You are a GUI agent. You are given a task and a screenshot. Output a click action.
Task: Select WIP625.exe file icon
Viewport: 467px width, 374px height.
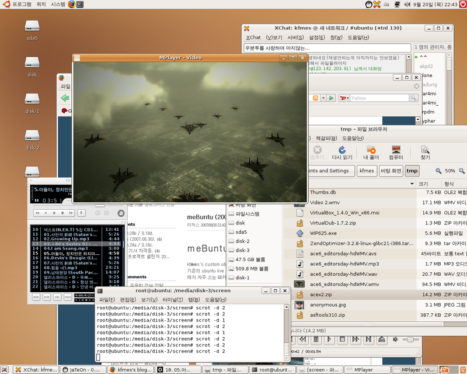click(x=300, y=233)
